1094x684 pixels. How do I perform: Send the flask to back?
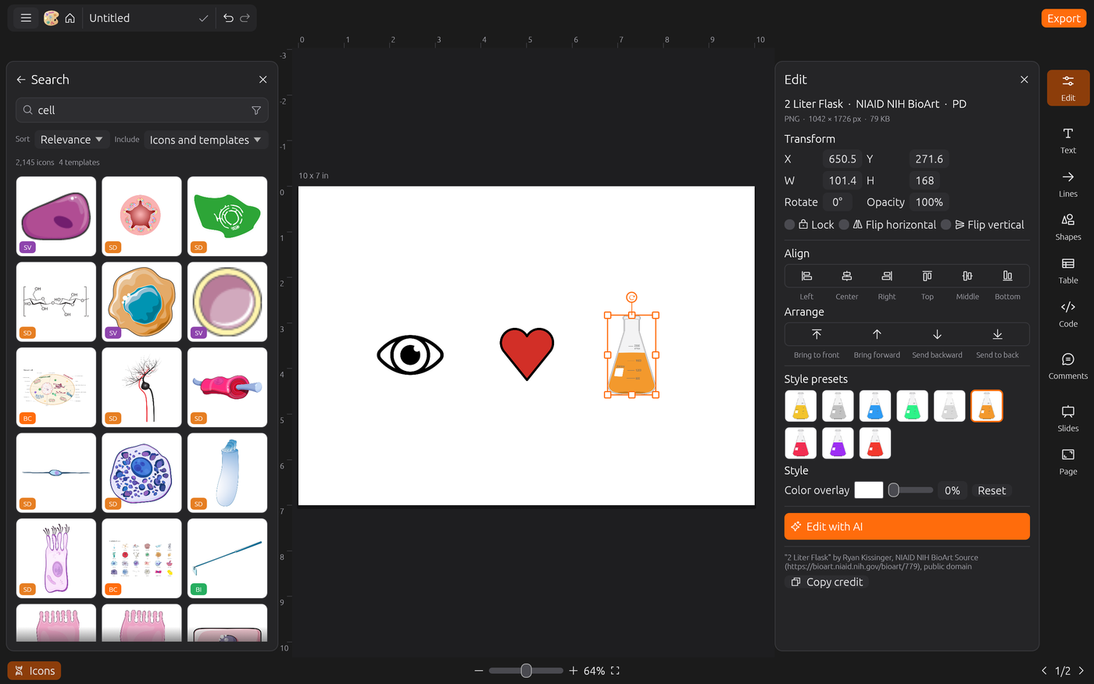[x=997, y=334]
